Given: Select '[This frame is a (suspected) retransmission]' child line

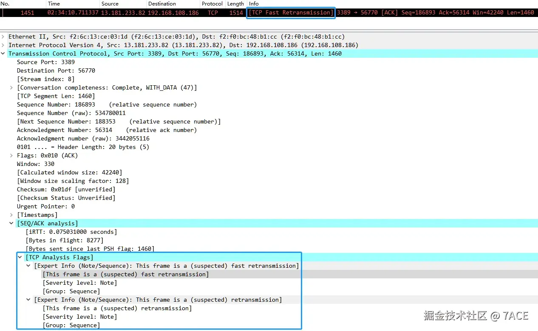Looking at the screenshot, I should (117, 309).
